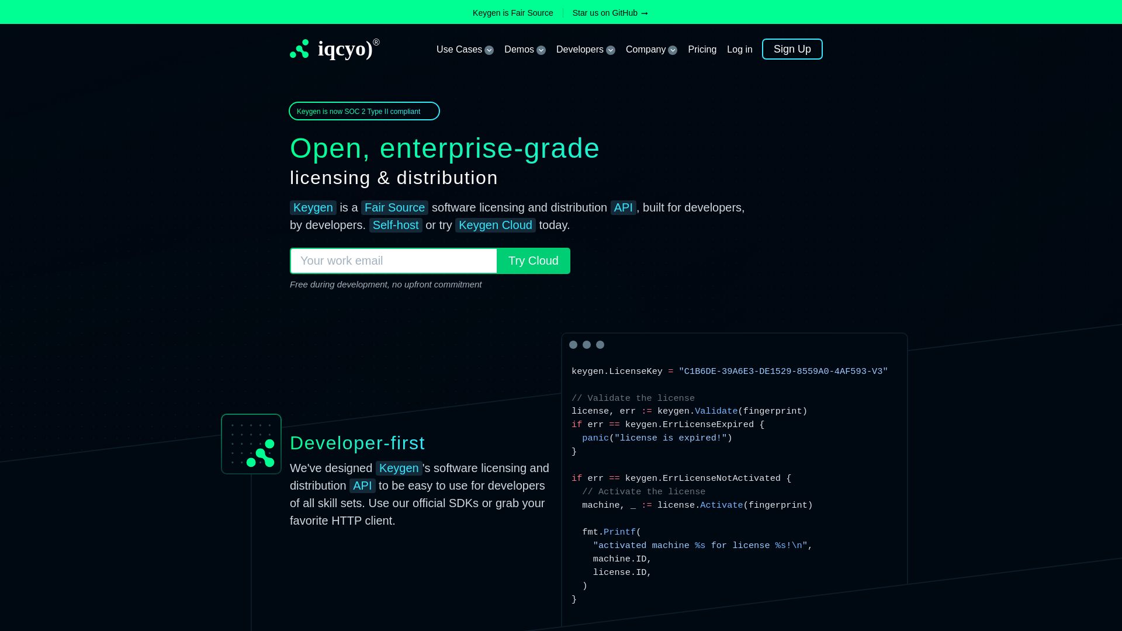Click the panic("license is expired!") line
Image resolution: width=1122 pixels, height=631 pixels.
pos(657,438)
